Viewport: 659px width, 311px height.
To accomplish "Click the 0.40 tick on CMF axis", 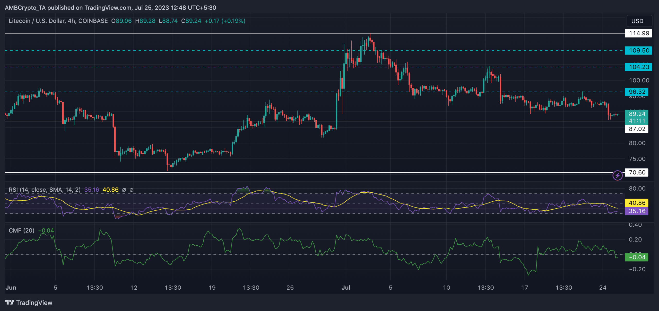I will [635, 225].
